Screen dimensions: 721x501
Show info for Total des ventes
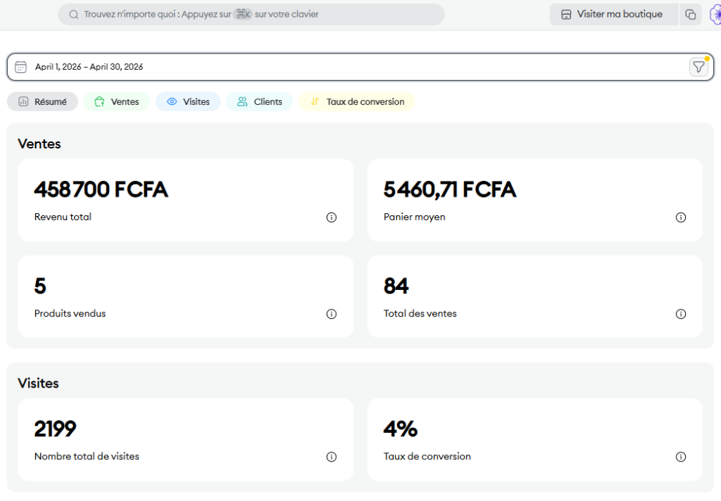pos(681,314)
